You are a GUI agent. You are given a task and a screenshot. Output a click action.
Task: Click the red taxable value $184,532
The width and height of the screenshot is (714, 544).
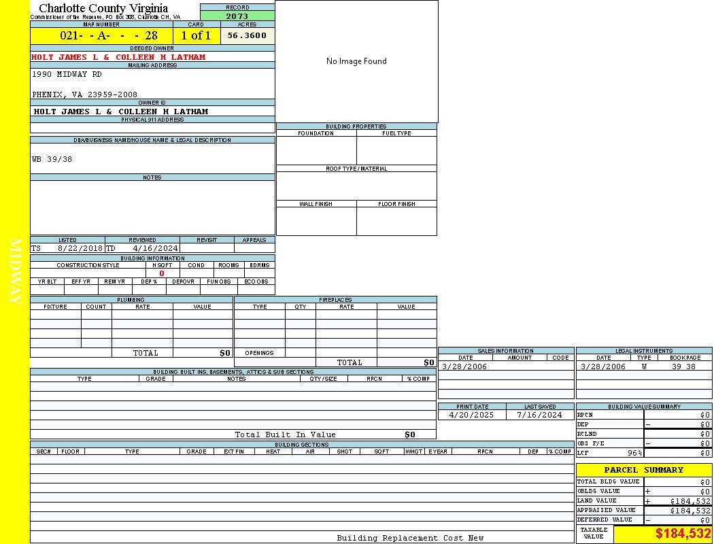tap(683, 534)
